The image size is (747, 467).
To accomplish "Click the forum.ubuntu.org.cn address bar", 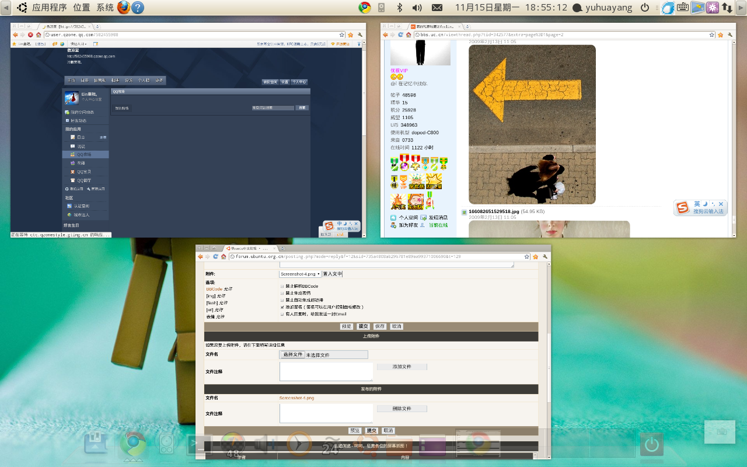I will [x=378, y=256].
